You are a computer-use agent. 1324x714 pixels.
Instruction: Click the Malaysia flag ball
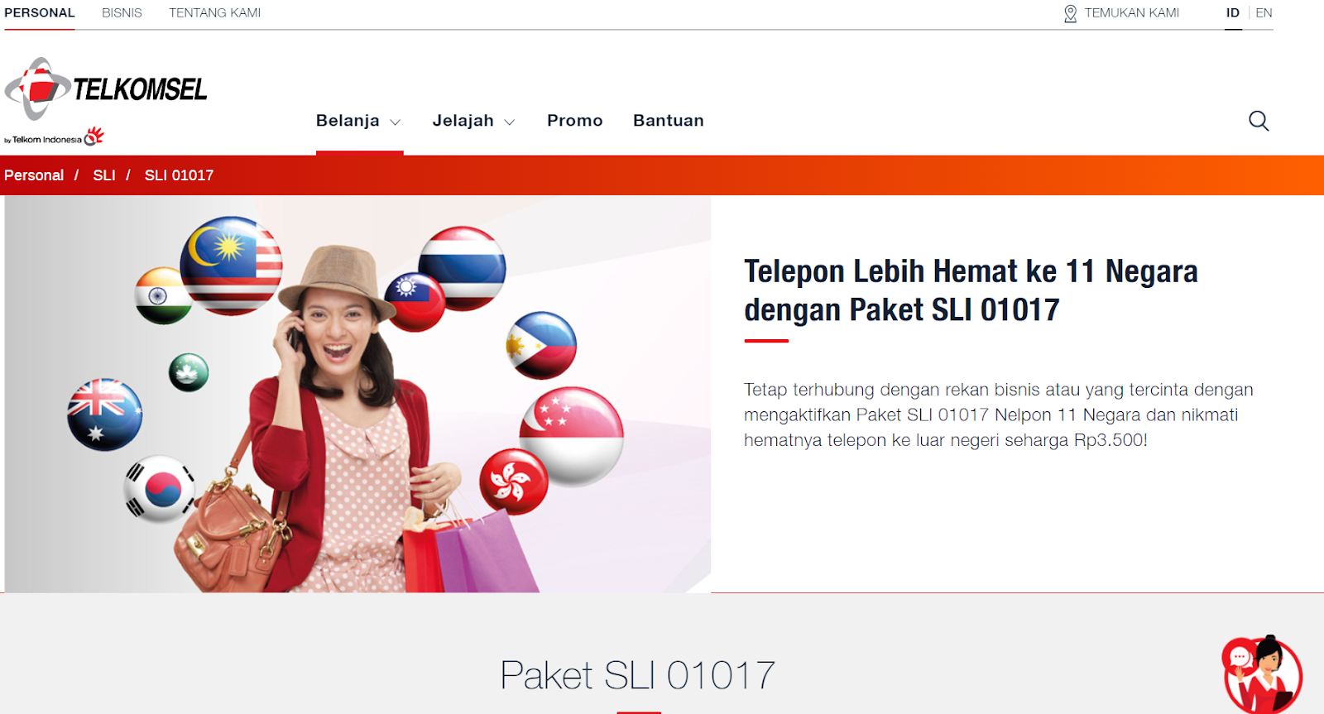(x=232, y=266)
